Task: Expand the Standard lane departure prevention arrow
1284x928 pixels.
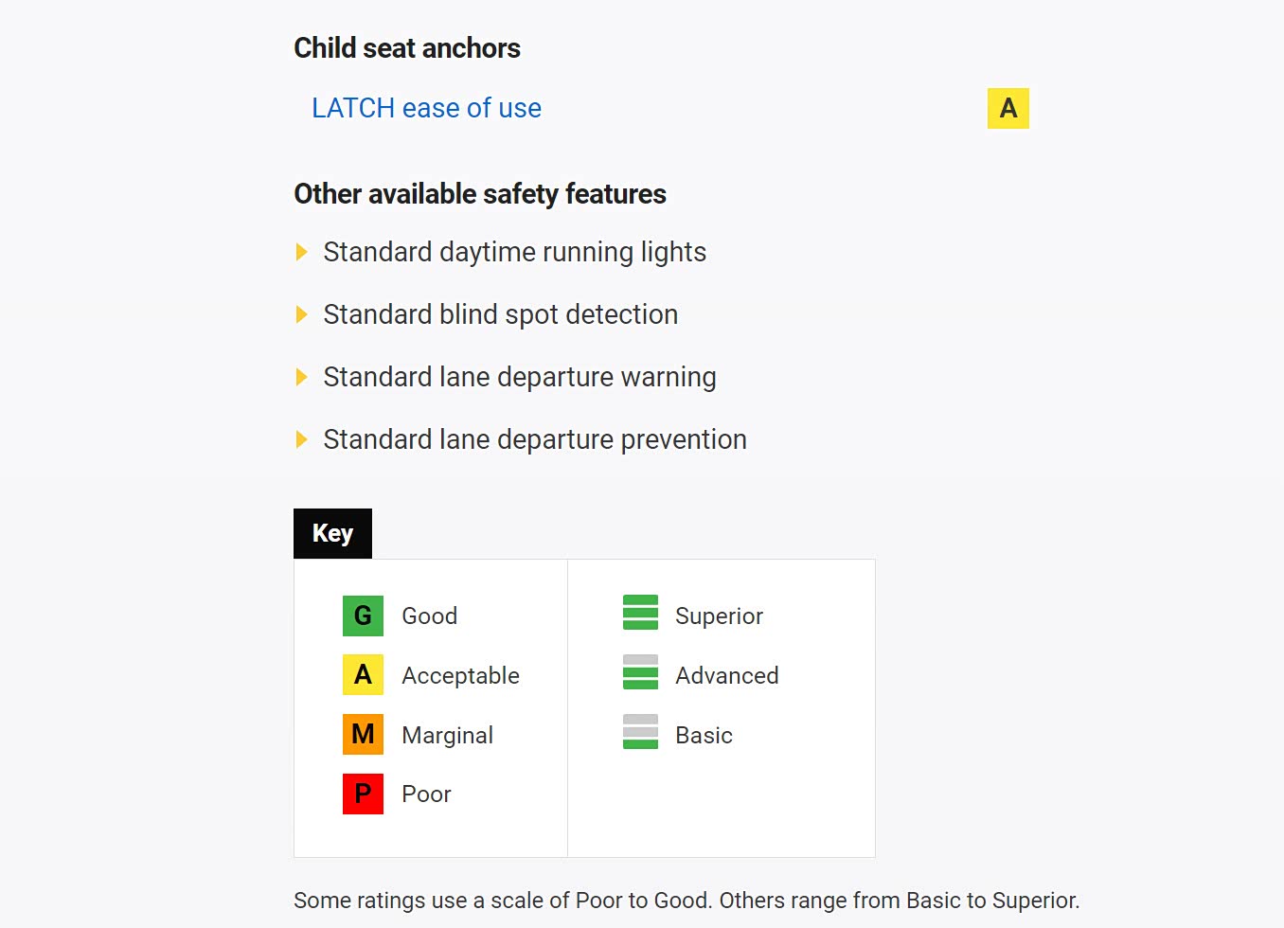Action: (x=302, y=439)
